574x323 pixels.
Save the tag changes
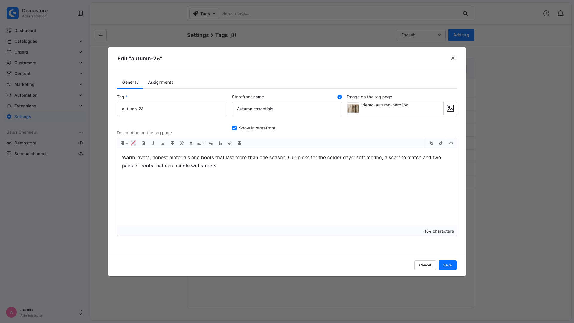(x=447, y=265)
